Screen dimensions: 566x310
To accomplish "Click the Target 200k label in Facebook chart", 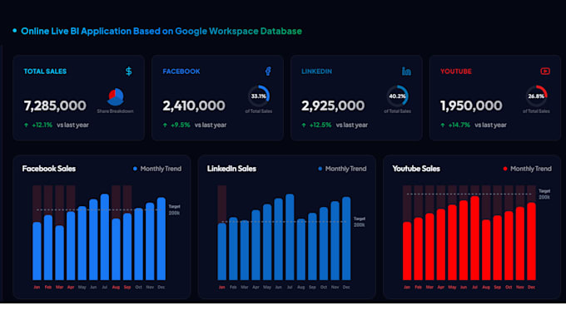I will tap(174, 209).
